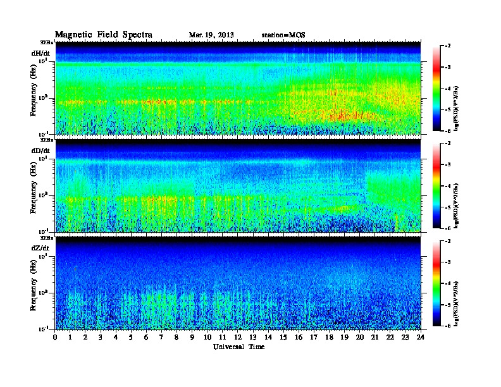501x387 pixels.
Task: Click the dD/dt spectrogram plot
Action: click(238, 185)
